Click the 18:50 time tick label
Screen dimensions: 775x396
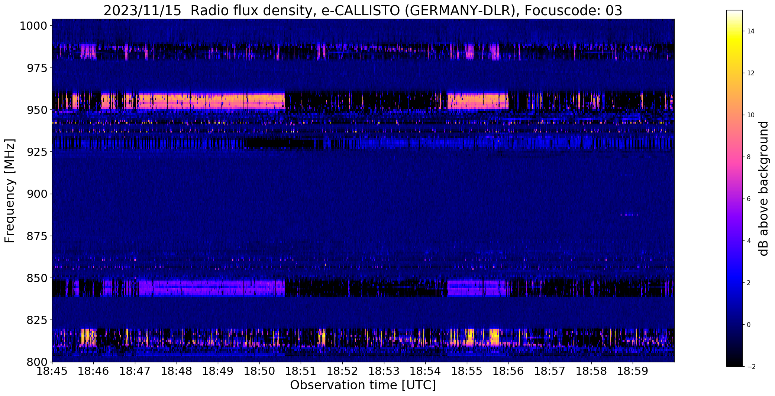click(x=259, y=371)
